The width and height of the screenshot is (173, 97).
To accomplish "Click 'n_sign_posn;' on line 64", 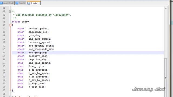I will click(37, 87).
